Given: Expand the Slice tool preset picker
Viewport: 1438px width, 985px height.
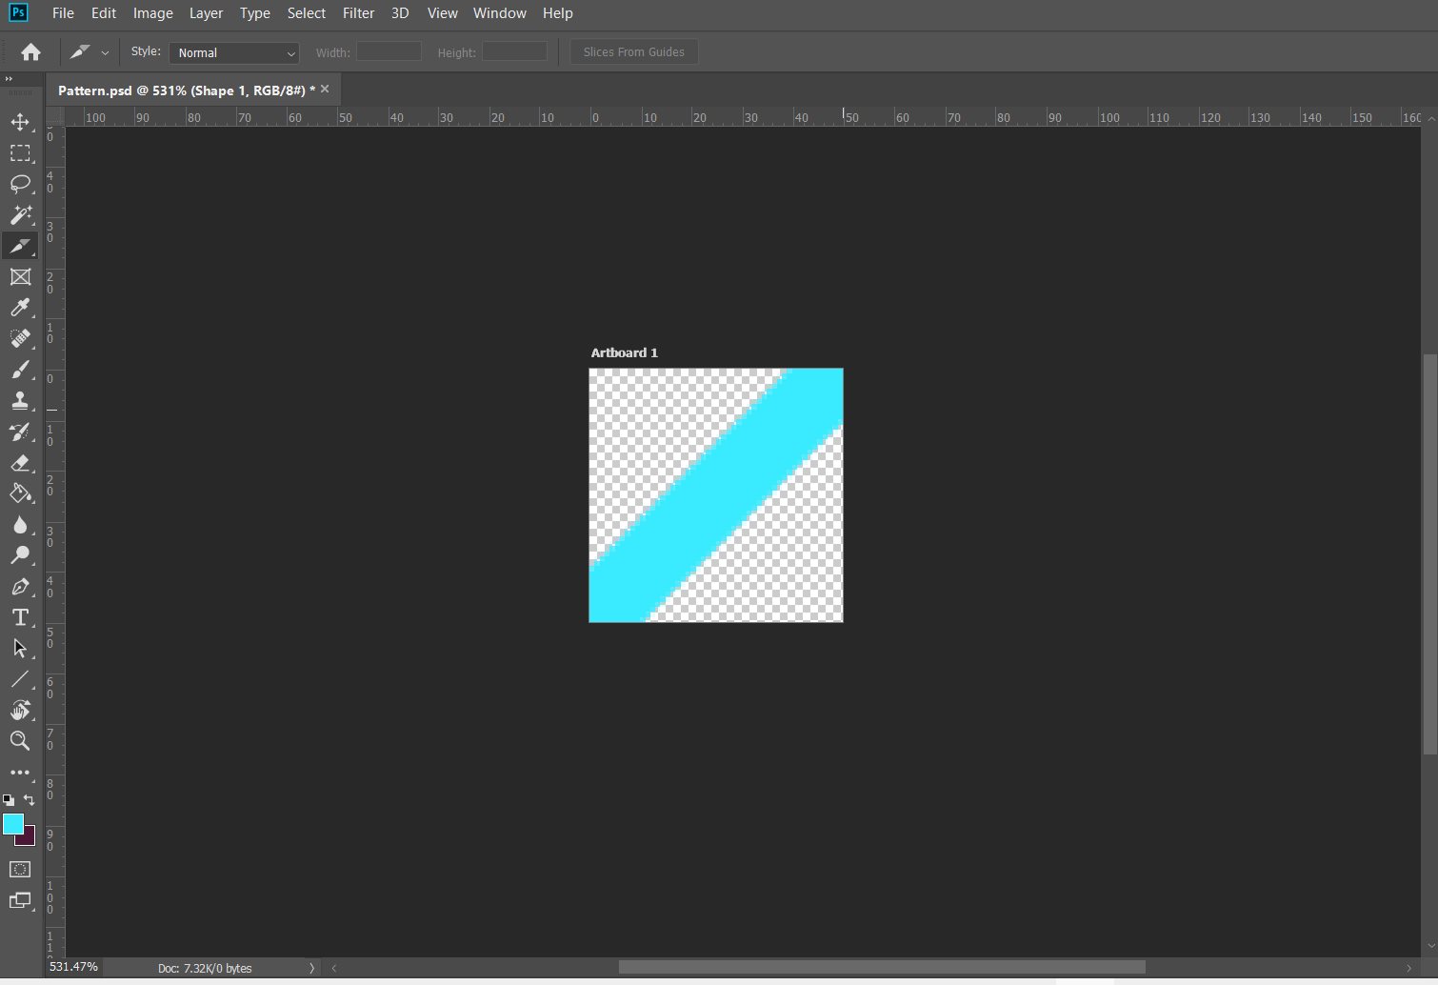Looking at the screenshot, I should [x=105, y=53].
